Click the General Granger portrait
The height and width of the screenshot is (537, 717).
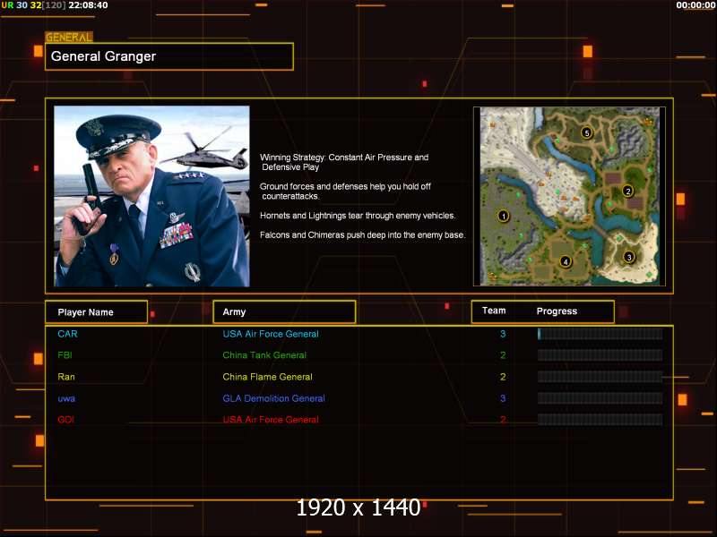pyautogui.click(x=151, y=196)
